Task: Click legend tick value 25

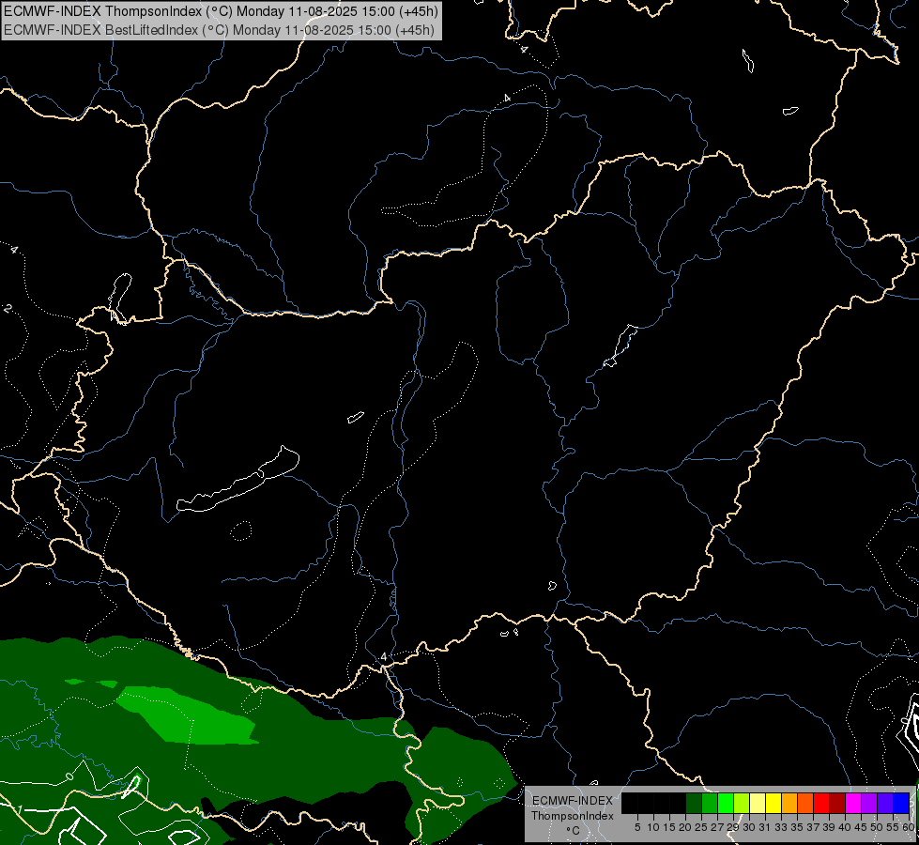Action: coord(701,827)
